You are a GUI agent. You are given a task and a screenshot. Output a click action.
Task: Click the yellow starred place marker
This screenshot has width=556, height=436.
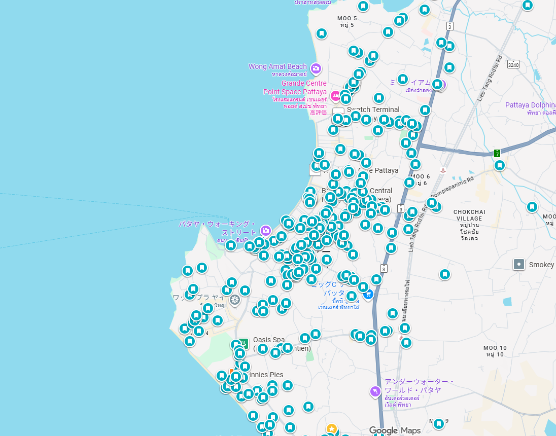tap(332, 429)
